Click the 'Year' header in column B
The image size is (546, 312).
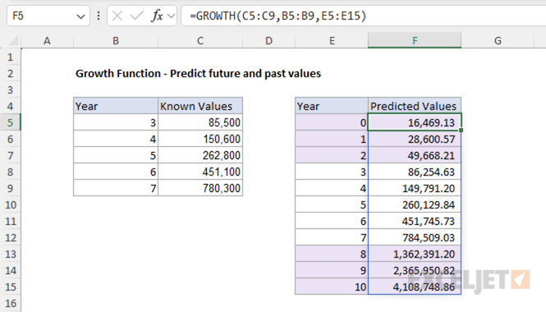[x=116, y=106]
